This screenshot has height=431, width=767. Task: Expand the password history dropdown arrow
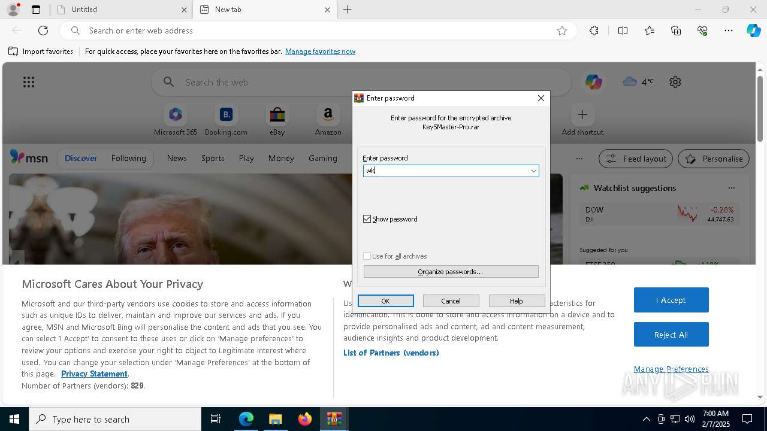tap(533, 171)
